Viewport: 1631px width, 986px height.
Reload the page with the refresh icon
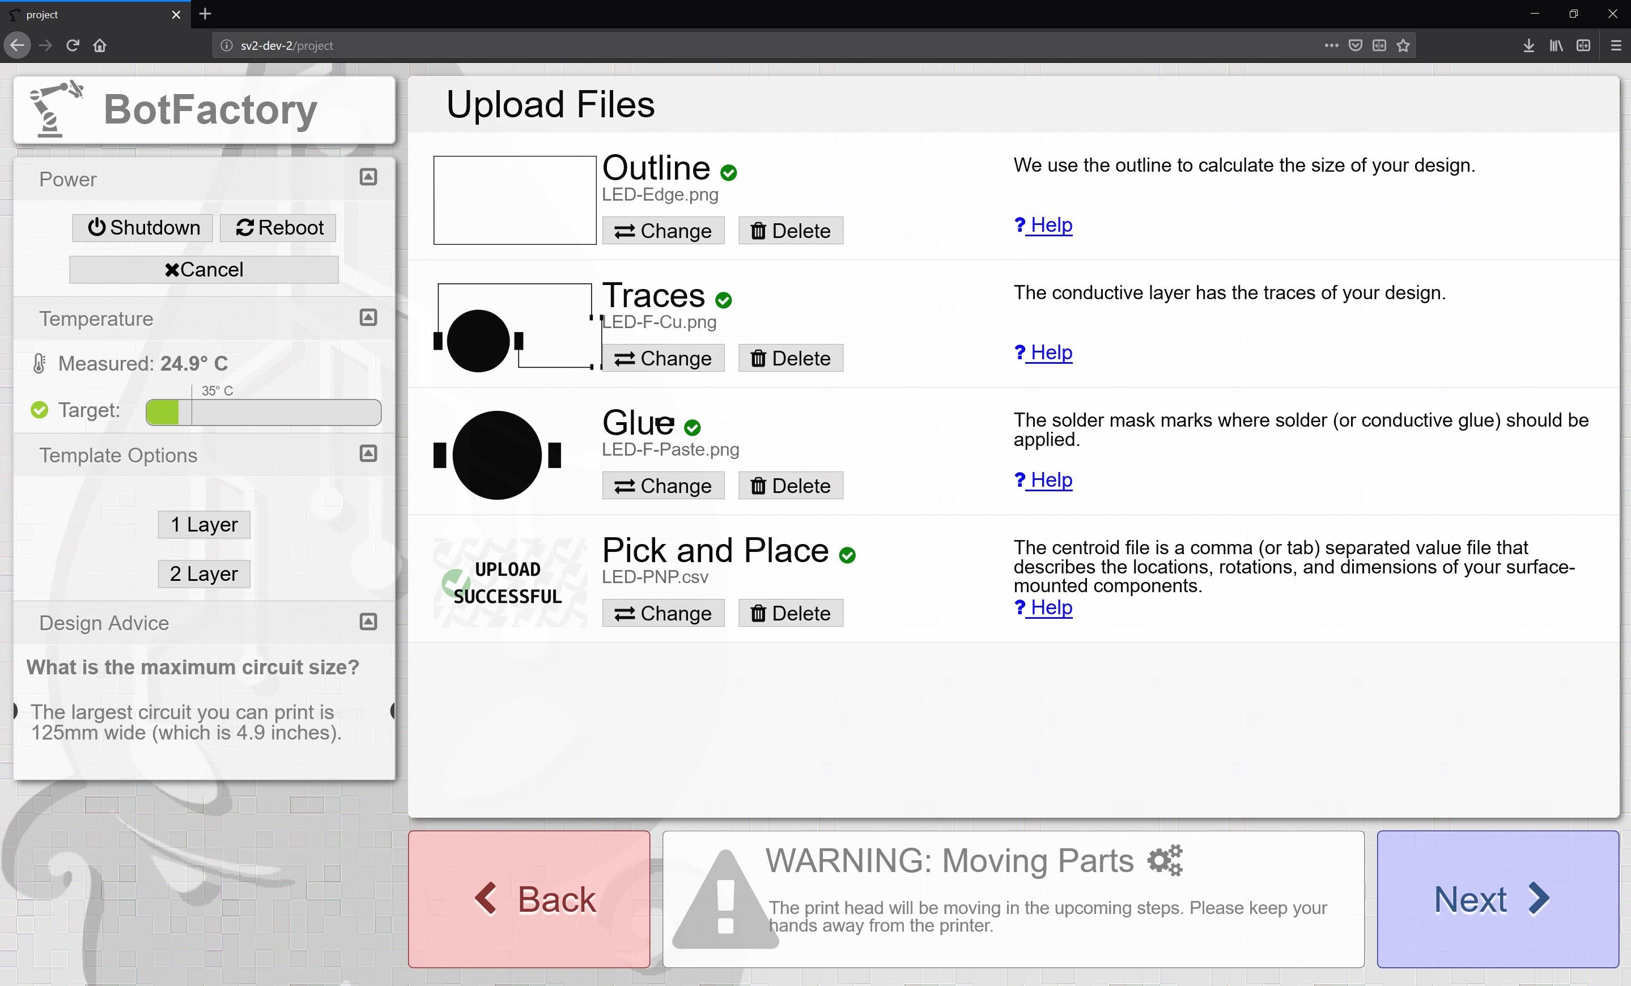click(x=73, y=45)
